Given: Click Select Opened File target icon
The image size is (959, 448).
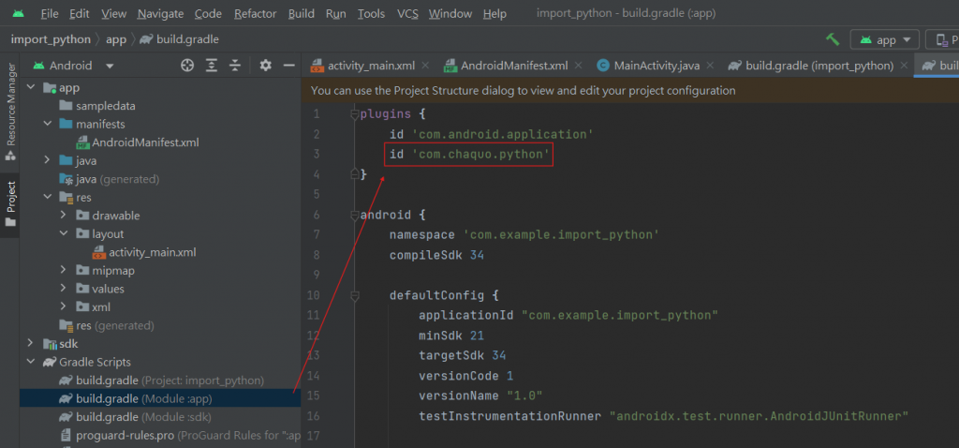Looking at the screenshot, I should click(x=187, y=66).
